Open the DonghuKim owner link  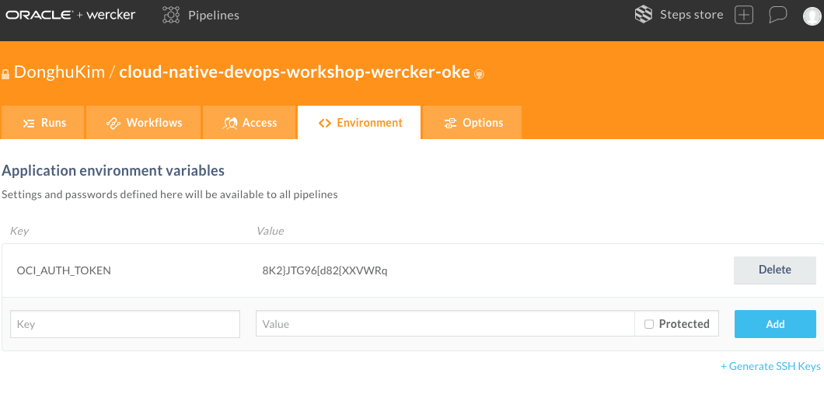(x=59, y=72)
